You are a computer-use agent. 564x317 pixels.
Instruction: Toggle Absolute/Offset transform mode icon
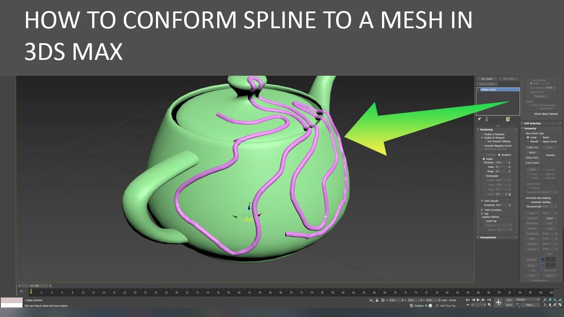coord(383,300)
